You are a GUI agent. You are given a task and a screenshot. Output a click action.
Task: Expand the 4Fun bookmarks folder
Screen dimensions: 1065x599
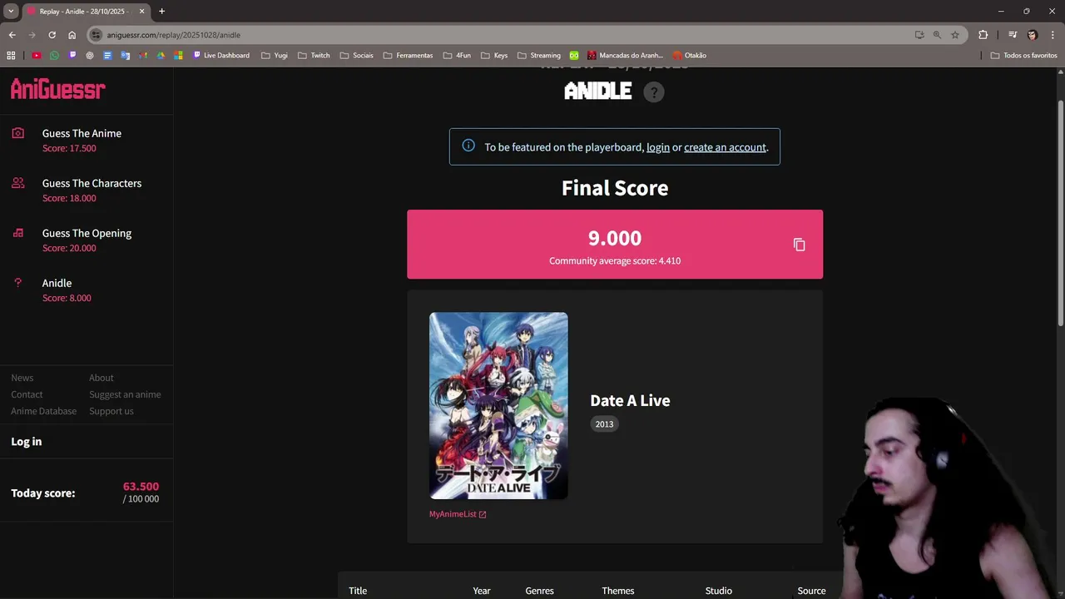[x=457, y=56]
